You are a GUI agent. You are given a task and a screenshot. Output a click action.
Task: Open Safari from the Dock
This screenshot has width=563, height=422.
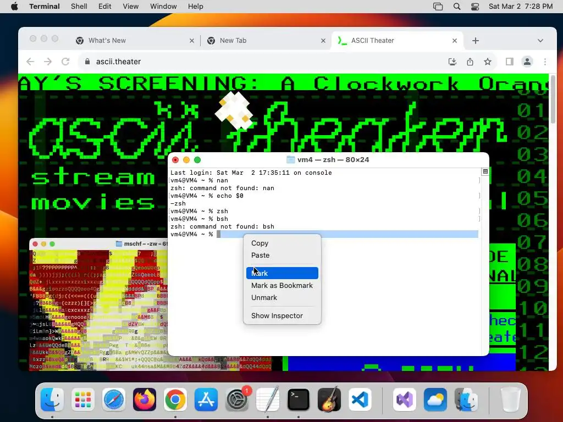(x=114, y=399)
